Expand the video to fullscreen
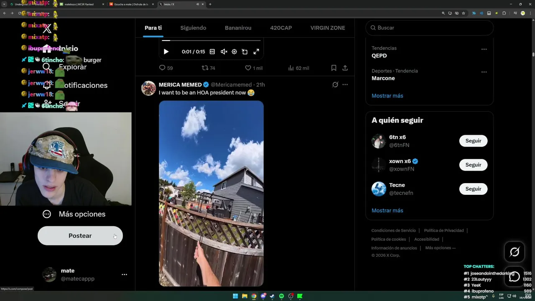The width and height of the screenshot is (535, 301). pos(256,51)
